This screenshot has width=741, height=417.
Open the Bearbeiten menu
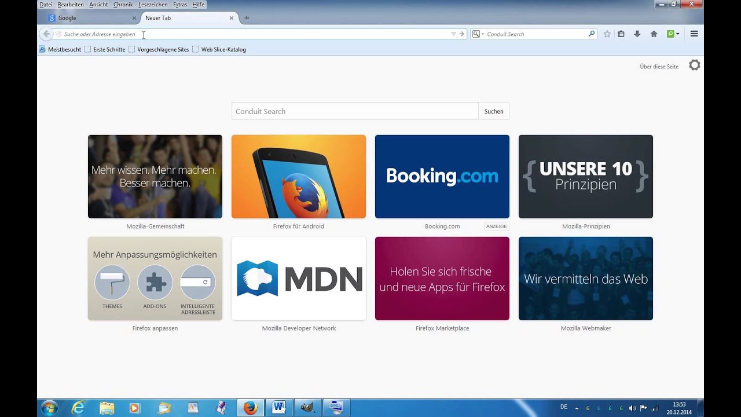(x=71, y=4)
